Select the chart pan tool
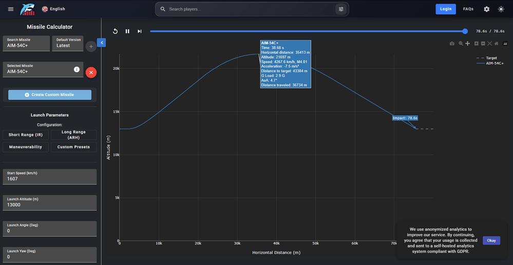 coord(468,44)
